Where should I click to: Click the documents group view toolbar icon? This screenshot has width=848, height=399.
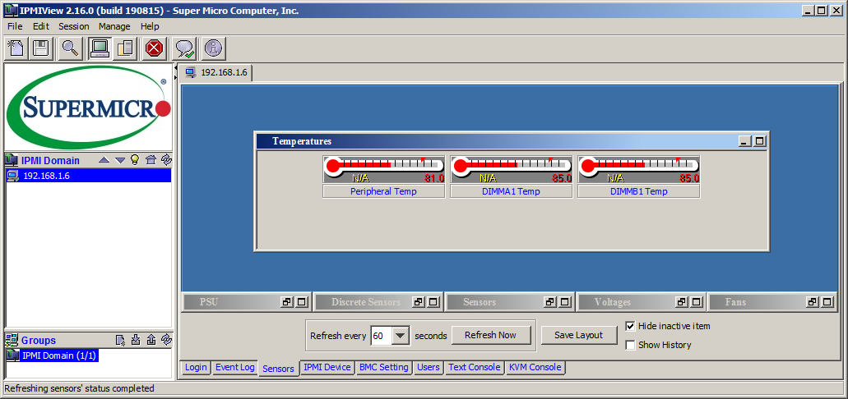[x=125, y=48]
